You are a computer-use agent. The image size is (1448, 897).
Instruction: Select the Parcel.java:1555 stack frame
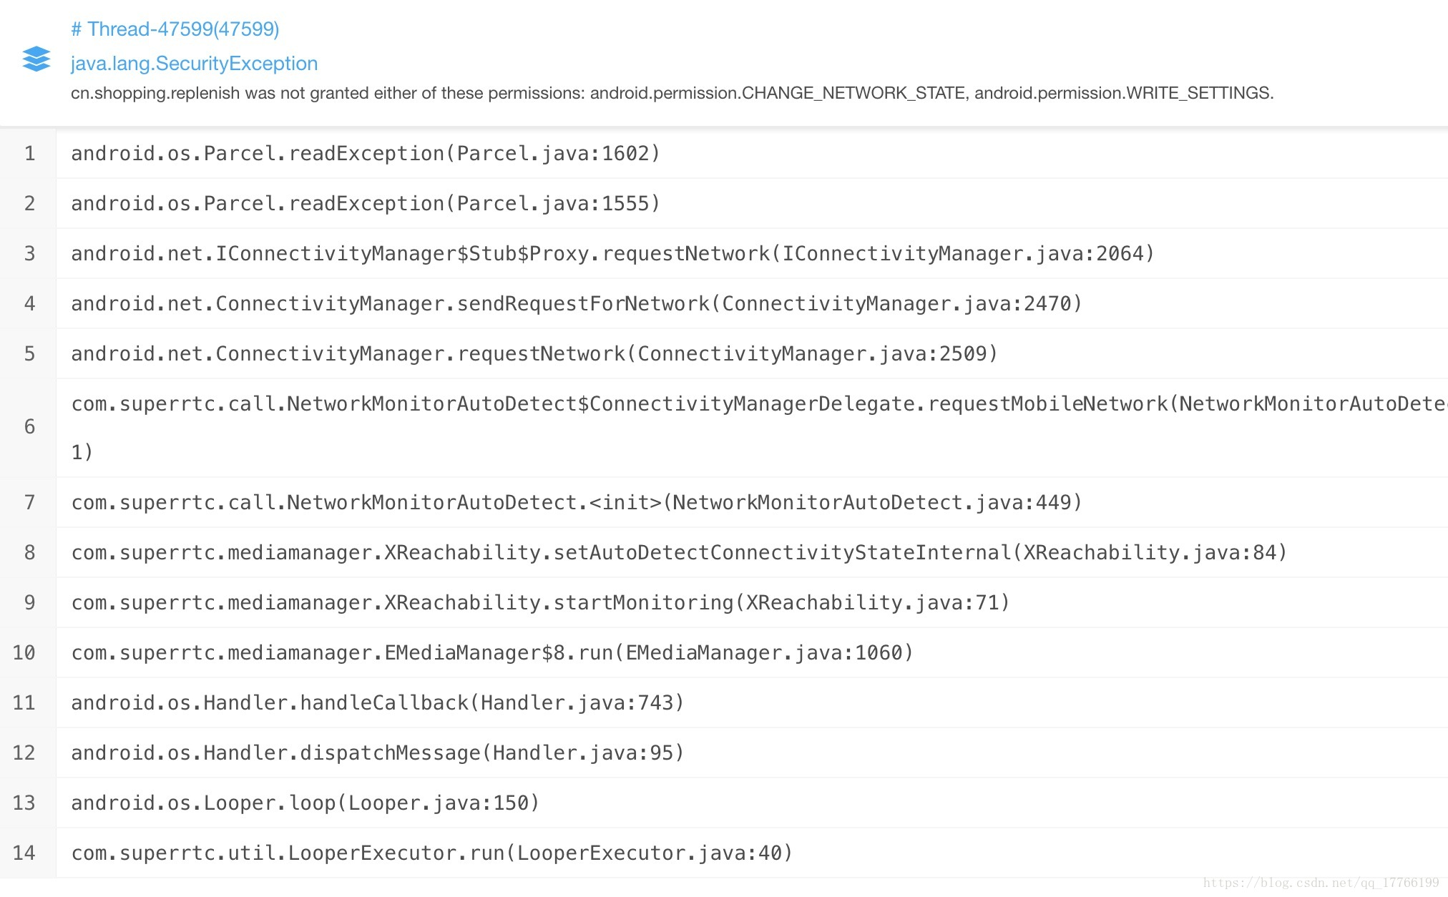tap(365, 204)
